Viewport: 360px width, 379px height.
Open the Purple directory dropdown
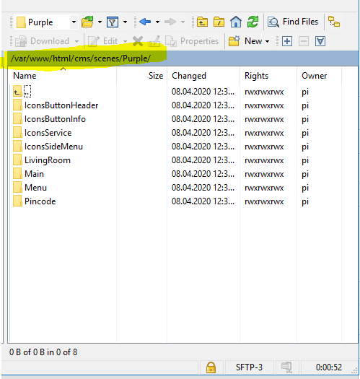[x=74, y=22]
